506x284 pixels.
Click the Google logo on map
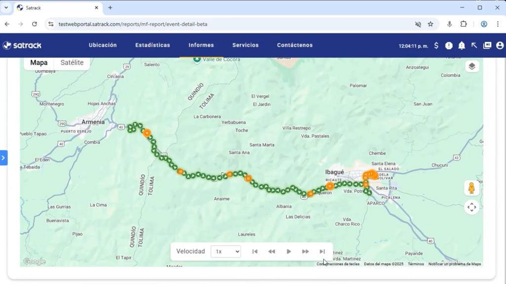pos(34,262)
